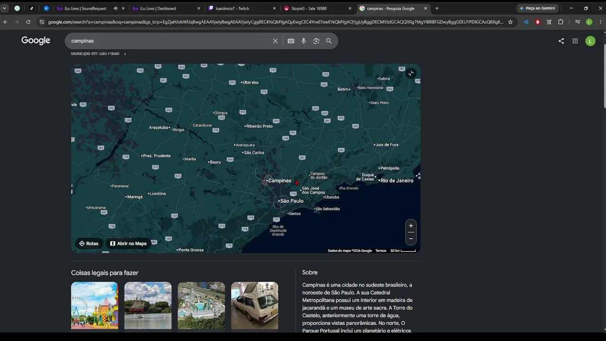Search by image with Google Lens
This screenshot has height=341, width=606.
316,41
